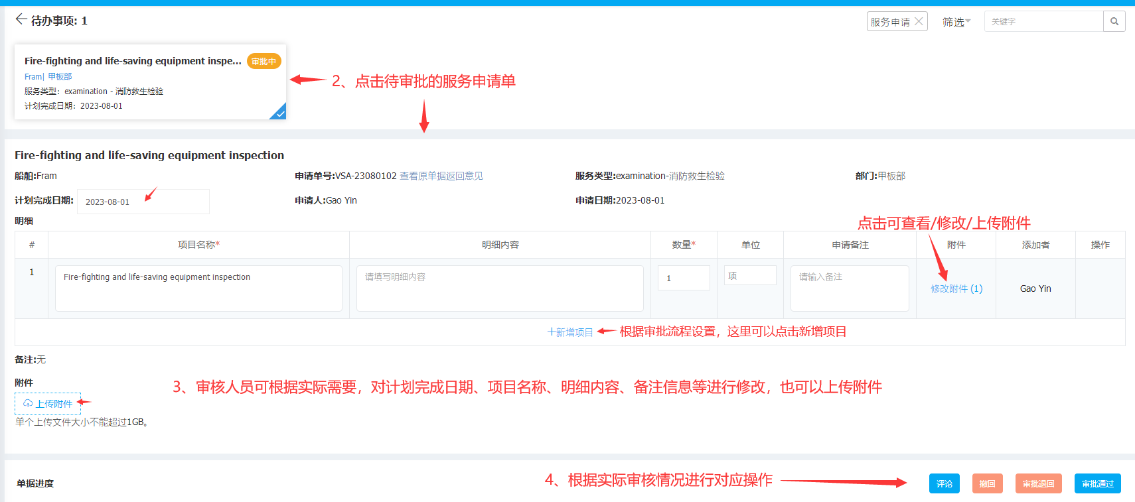Click the 撤回 withdraw button

(988, 483)
